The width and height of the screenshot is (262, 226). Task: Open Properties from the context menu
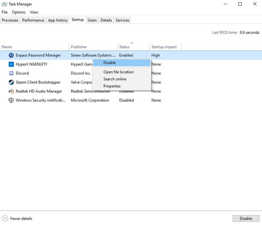click(122, 86)
